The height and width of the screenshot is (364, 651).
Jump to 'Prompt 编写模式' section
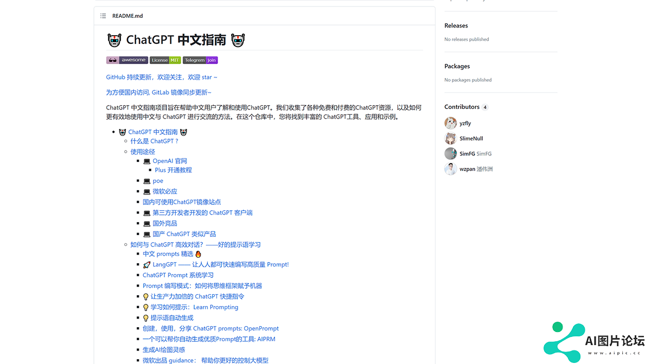[x=202, y=286]
